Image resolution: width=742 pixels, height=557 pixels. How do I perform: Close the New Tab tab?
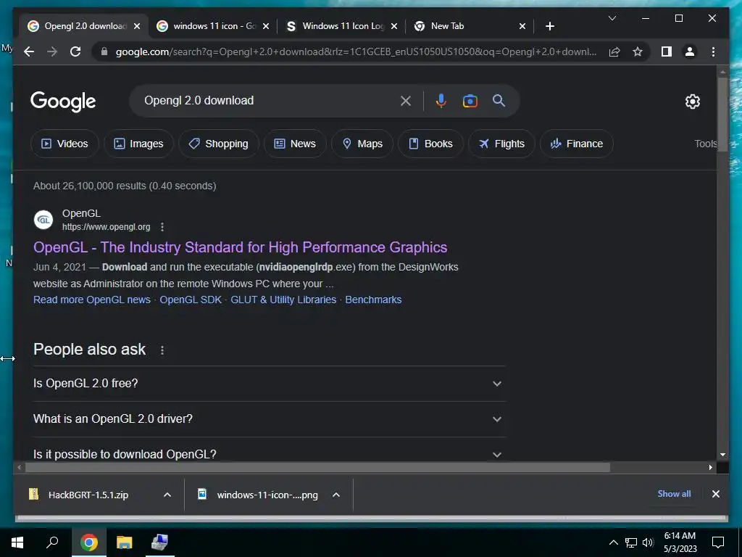tap(522, 26)
